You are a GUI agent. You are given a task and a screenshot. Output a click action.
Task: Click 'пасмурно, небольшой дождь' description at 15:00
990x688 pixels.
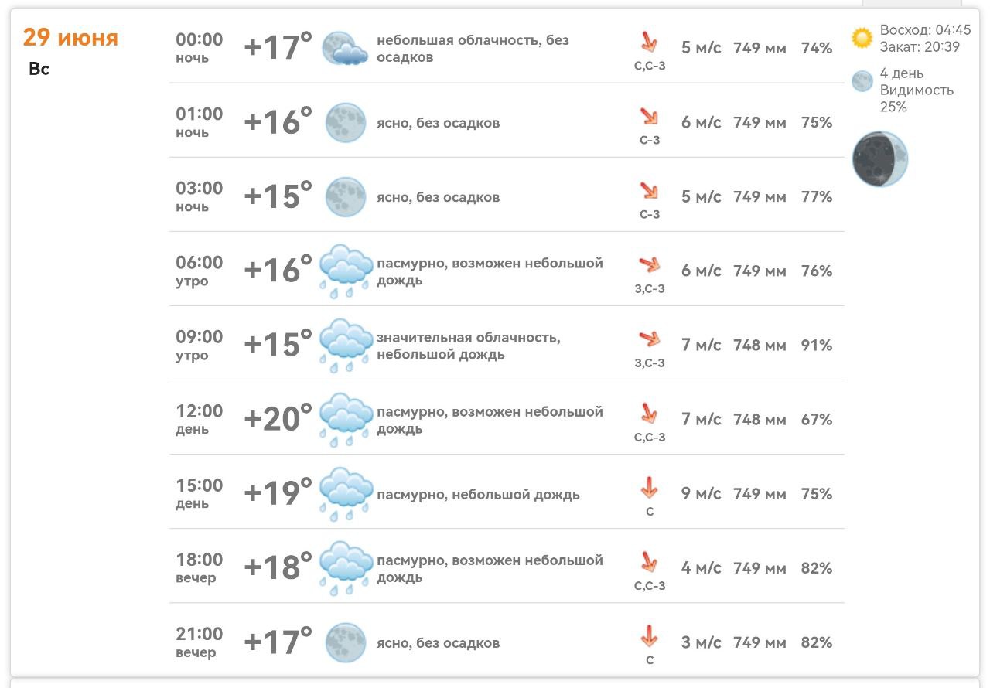click(x=478, y=495)
